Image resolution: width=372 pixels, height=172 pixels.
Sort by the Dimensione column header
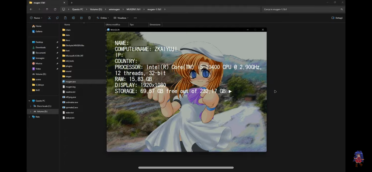(x=155, y=25)
